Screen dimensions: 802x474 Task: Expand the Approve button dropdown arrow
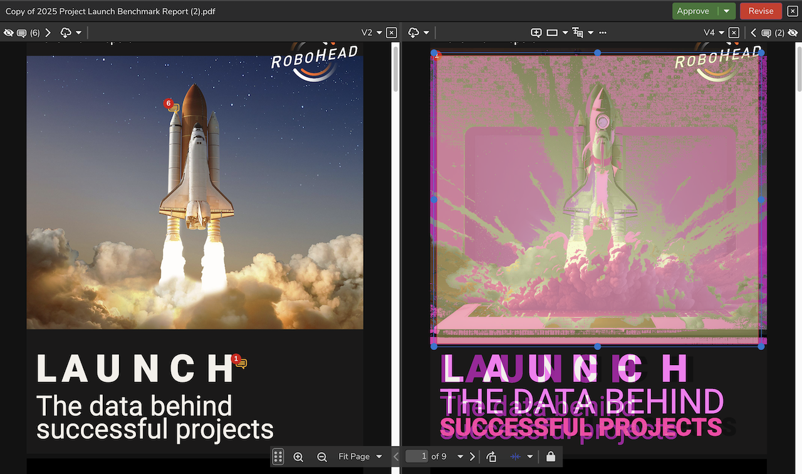click(726, 11)
